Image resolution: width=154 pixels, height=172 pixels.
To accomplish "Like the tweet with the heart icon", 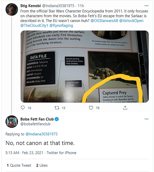I will (x=91, y=108).
